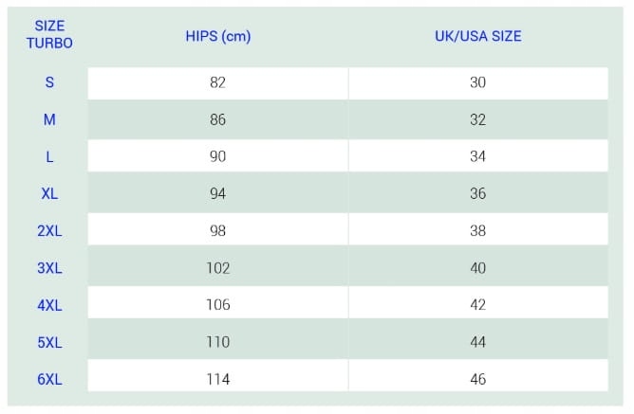Select the XL size row label
Viewport: 634px width, 414px height.
click(x=49, y=193)
